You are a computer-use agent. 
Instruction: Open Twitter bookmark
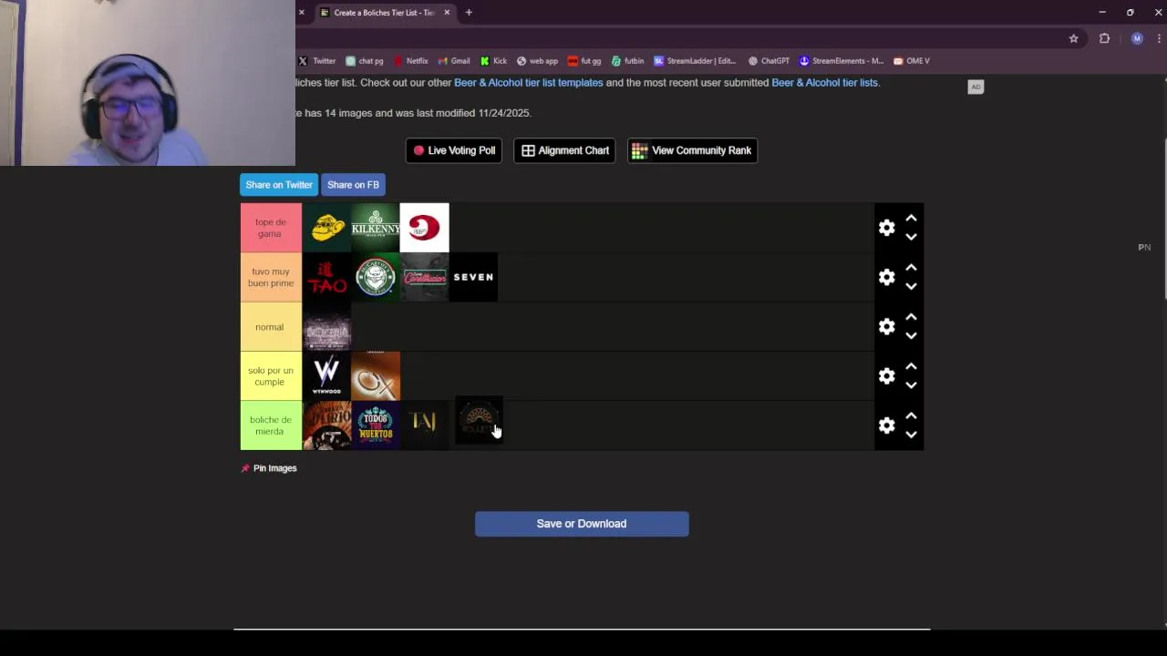click(317, 61)
